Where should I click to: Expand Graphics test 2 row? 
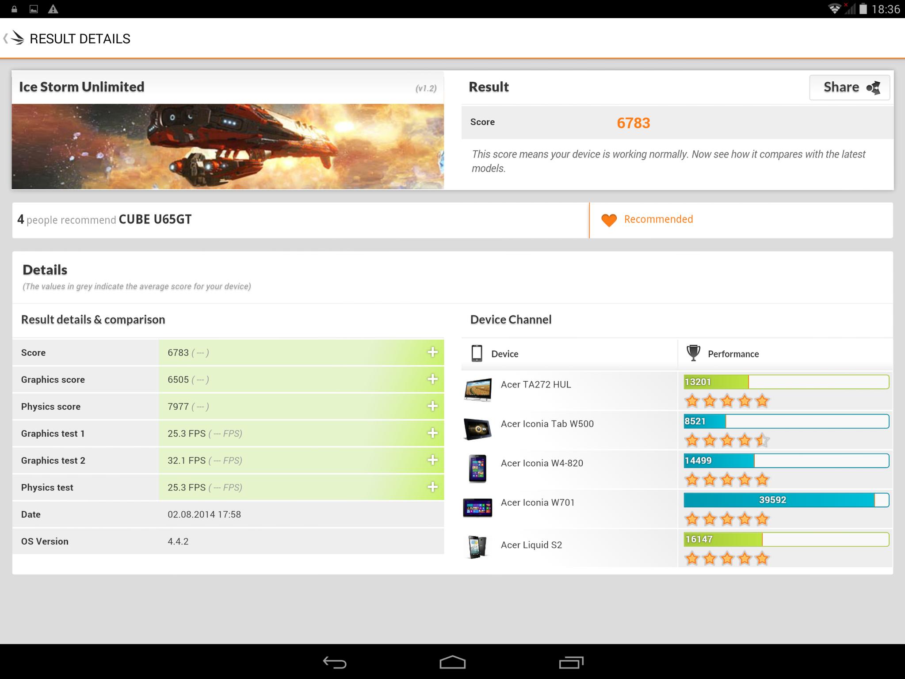click(x=432, y=460)
